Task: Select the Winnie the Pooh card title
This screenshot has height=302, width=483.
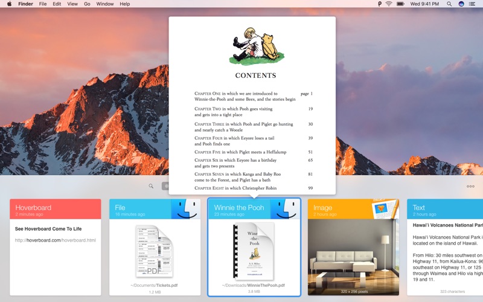Action: point(239,208)
